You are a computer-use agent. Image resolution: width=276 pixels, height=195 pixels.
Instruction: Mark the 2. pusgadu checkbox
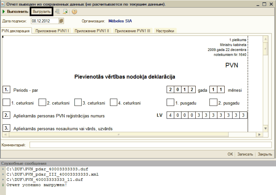[213, 102]
